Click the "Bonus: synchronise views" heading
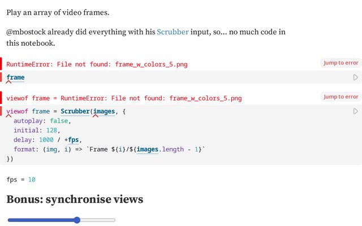 click(x=75, y=199)
